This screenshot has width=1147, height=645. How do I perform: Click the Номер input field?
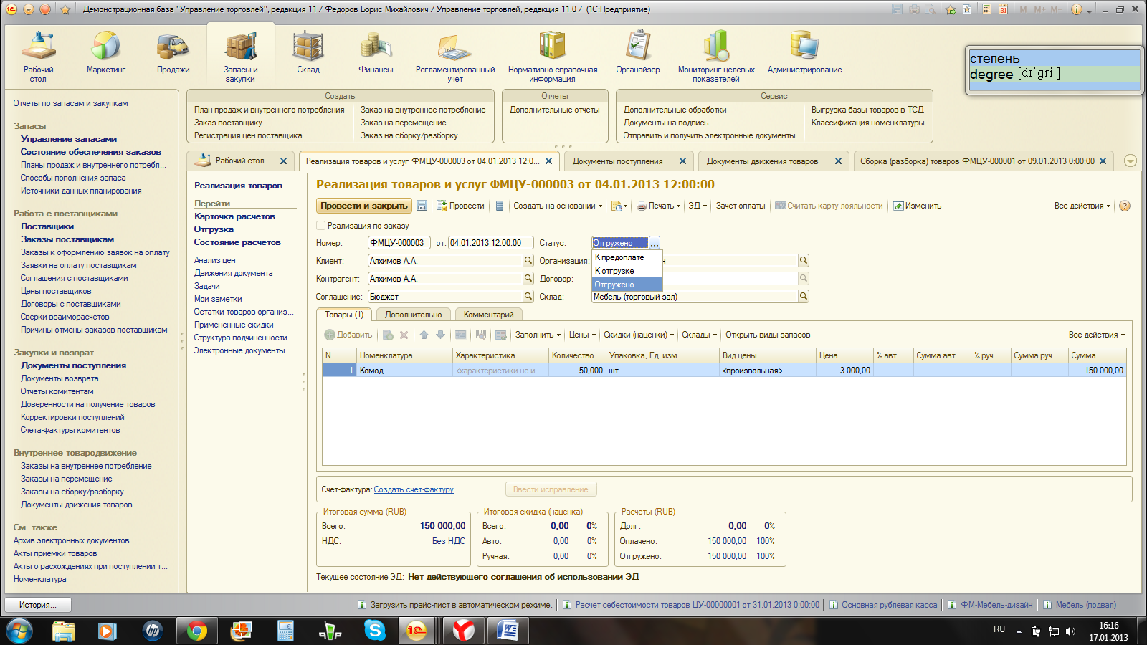(x=399, y=243)
